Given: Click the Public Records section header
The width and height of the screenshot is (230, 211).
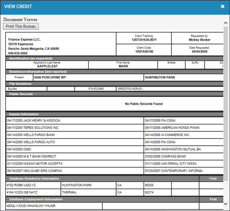Looking at the screenshot, I should point(114,94).
